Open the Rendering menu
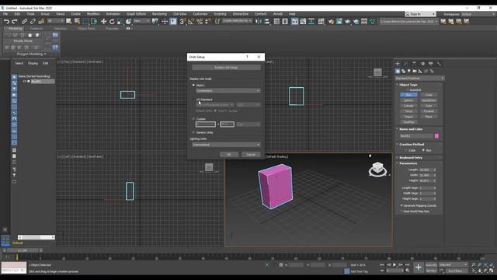The image size is (497, 280). click(x=159, y=14)
